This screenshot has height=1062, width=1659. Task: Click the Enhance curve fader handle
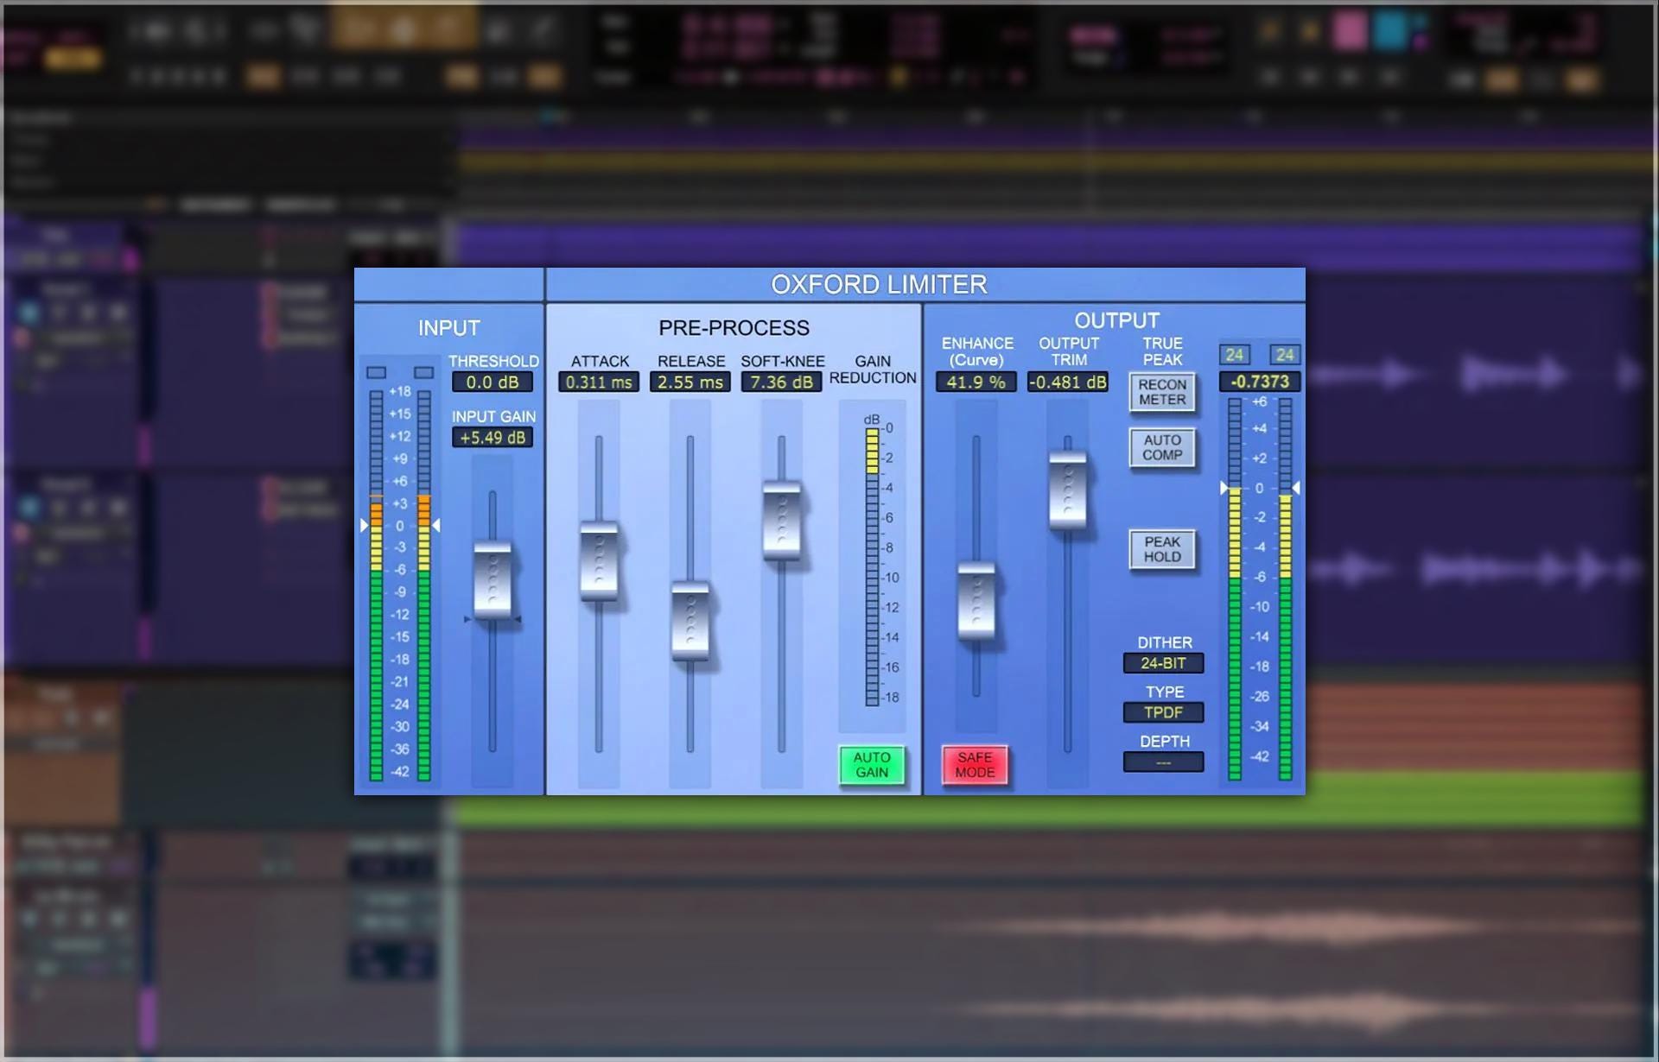pos(976,601)
